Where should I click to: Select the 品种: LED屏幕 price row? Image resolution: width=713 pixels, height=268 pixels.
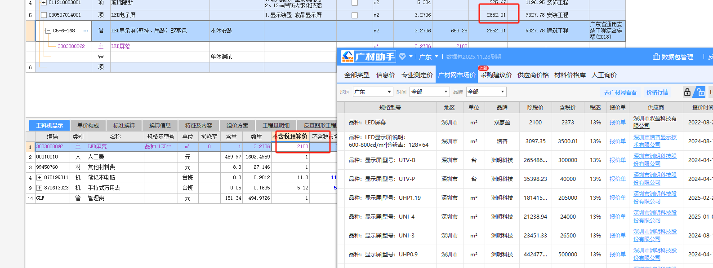point(525,122)
